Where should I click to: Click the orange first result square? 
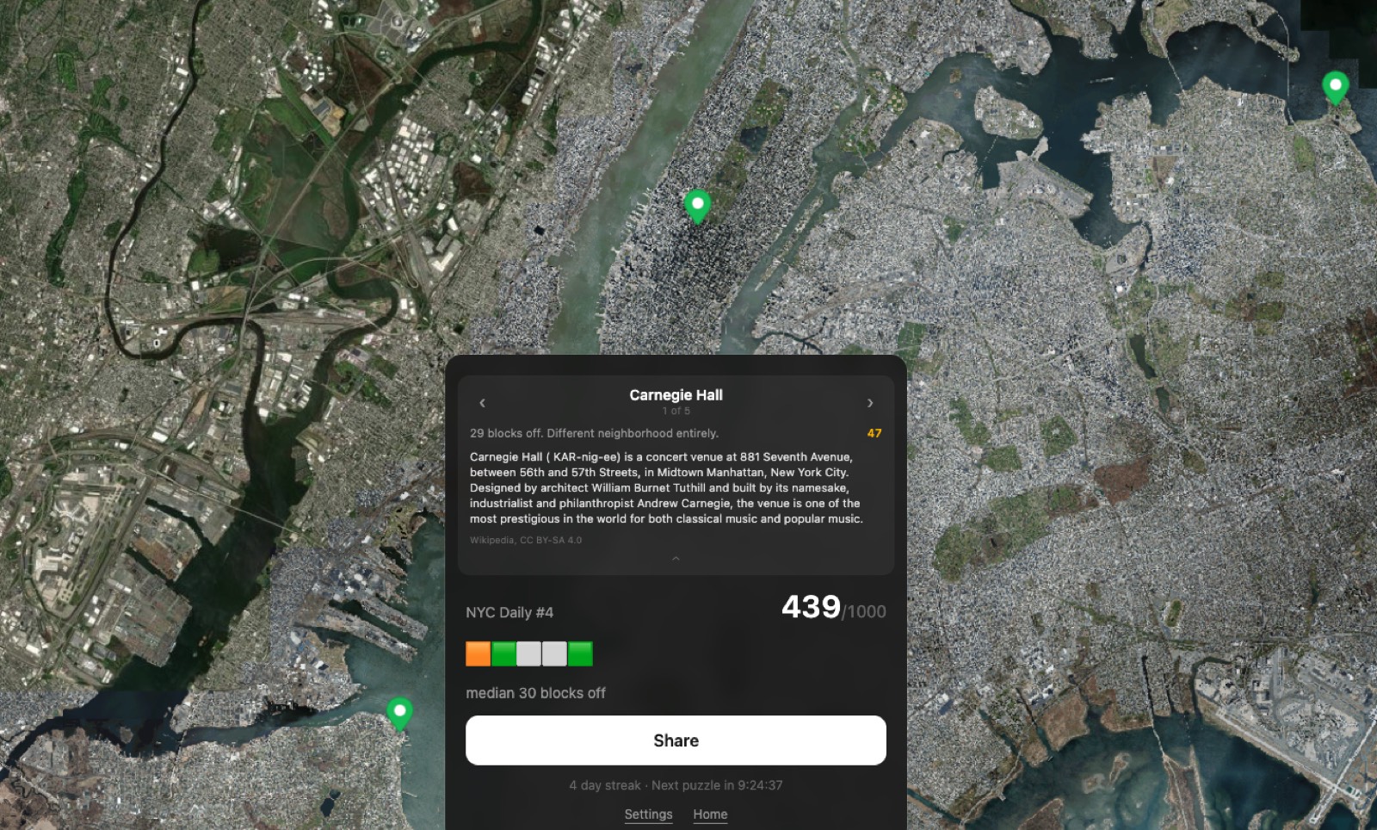pyautogui.click(x=478, y=653)
